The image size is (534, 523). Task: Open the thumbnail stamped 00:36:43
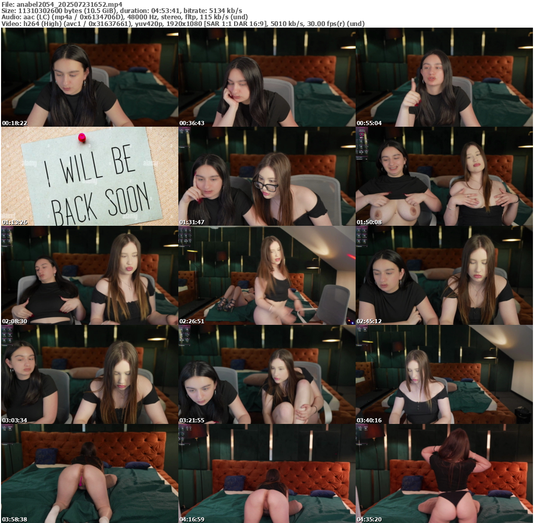coord(267,77)
